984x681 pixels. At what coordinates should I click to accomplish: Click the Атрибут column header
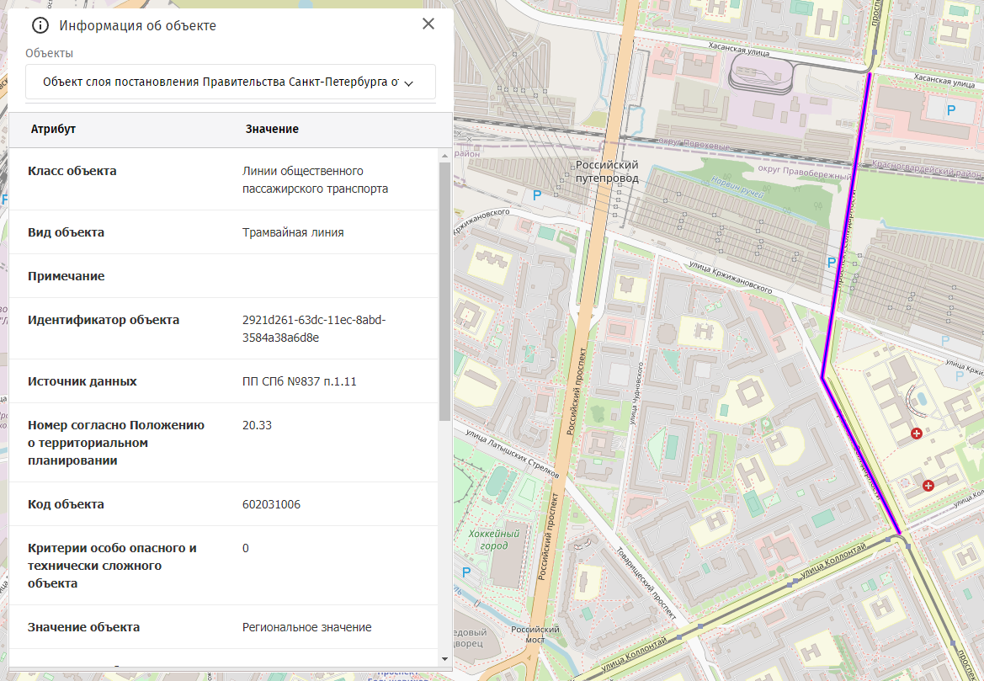[53, 129]
